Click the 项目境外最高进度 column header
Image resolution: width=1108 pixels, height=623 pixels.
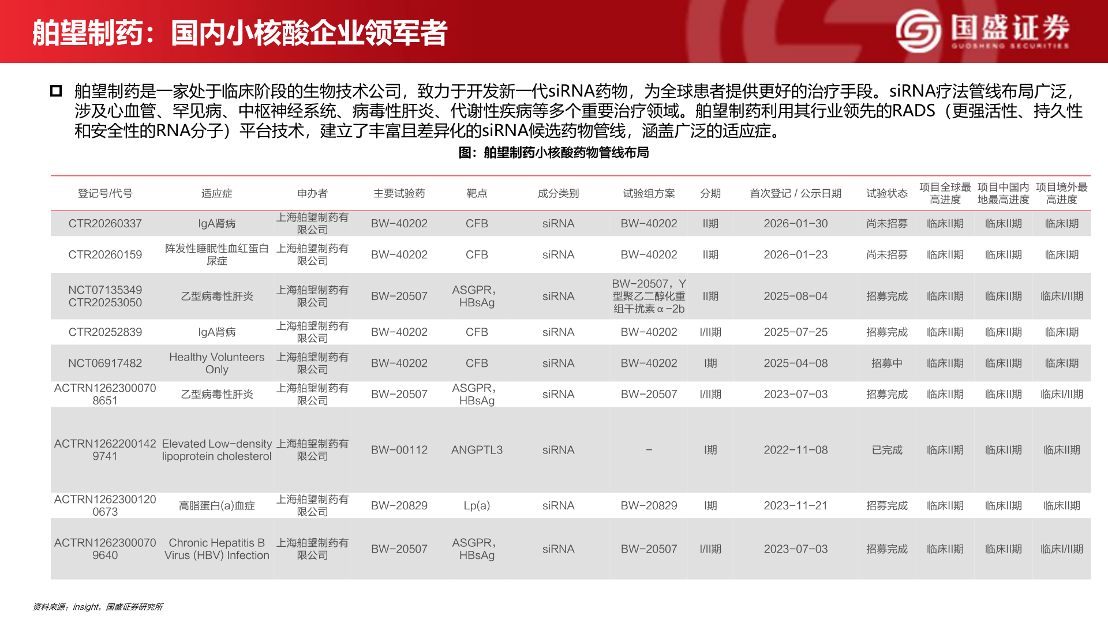pos(1062,193)
